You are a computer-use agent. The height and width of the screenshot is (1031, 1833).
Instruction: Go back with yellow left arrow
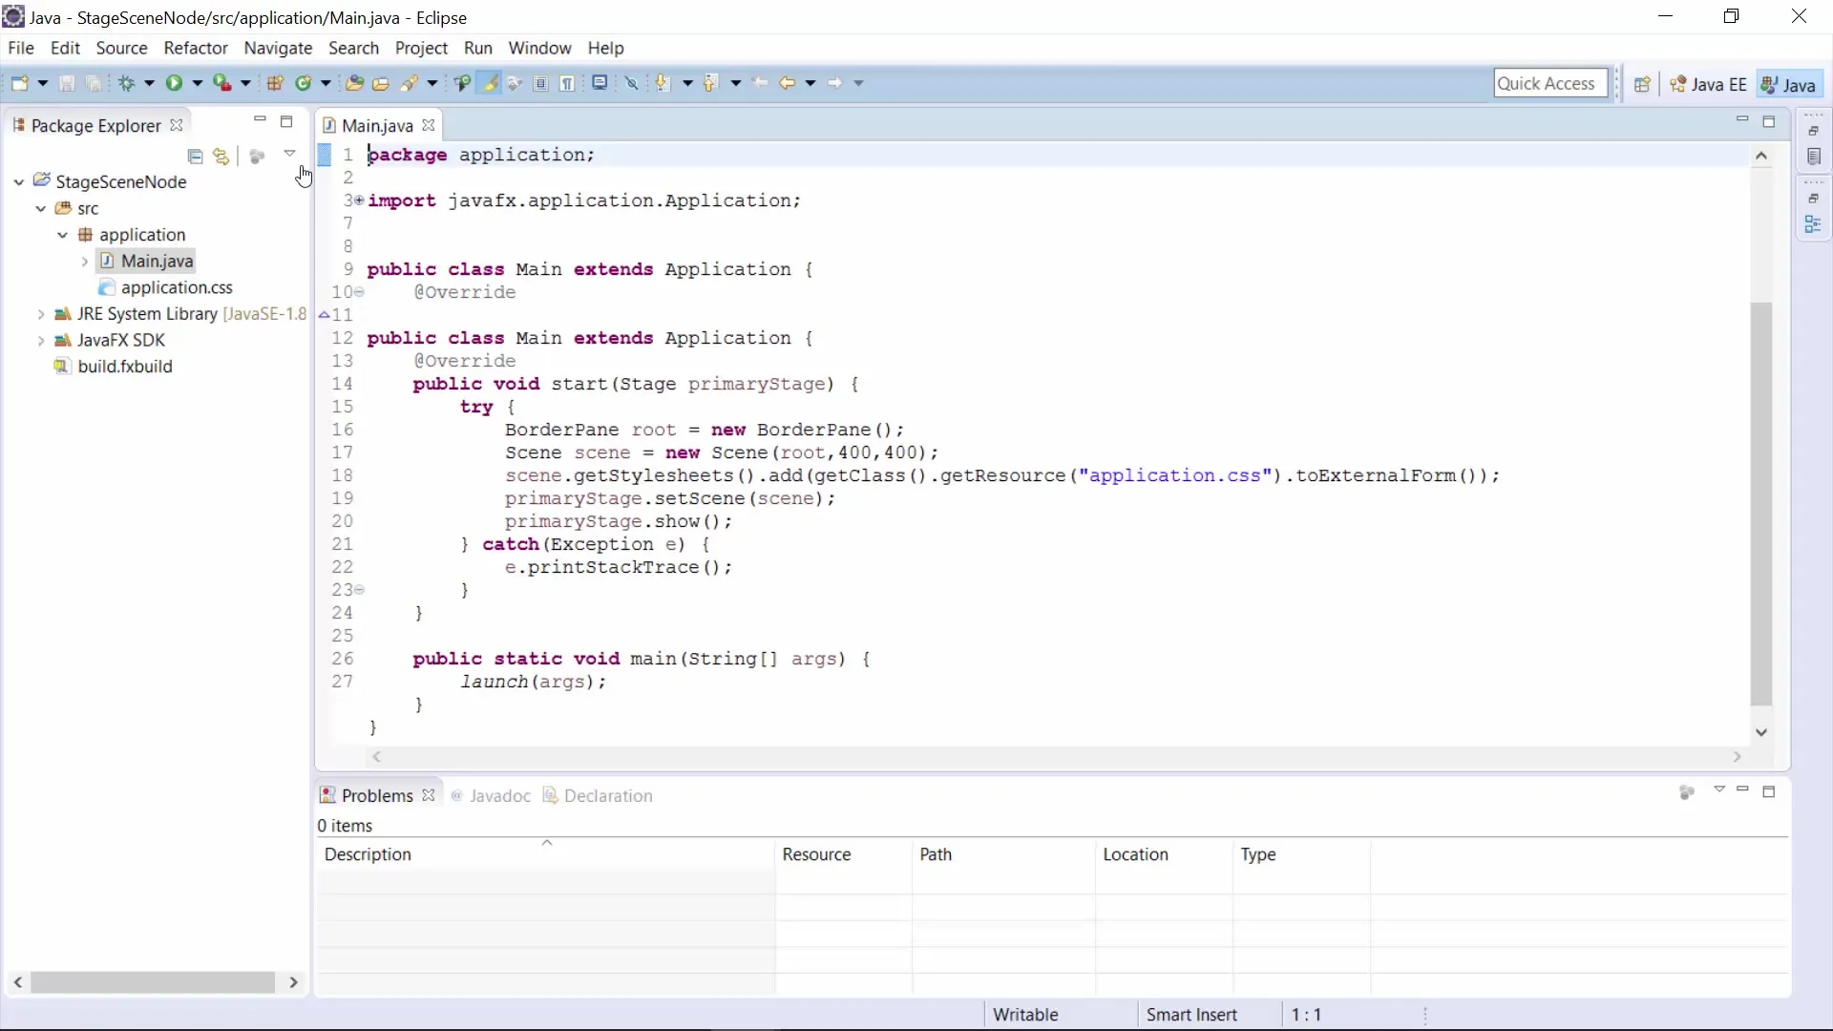click(787, 84)
